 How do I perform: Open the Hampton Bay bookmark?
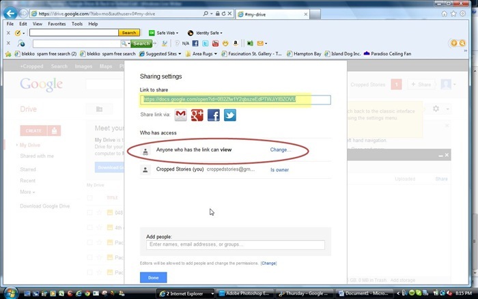[305, 54]
